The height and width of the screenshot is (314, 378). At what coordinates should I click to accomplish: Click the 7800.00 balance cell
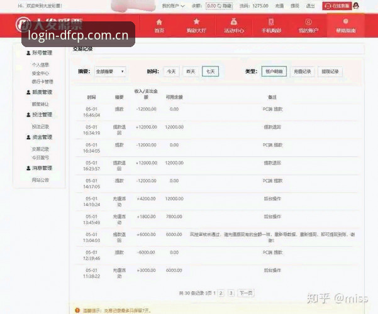coord(174,217)
